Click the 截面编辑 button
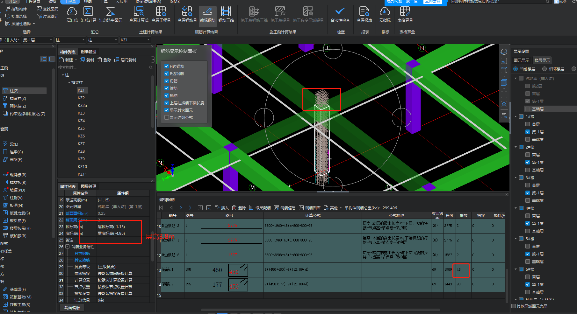 point(72,308)
